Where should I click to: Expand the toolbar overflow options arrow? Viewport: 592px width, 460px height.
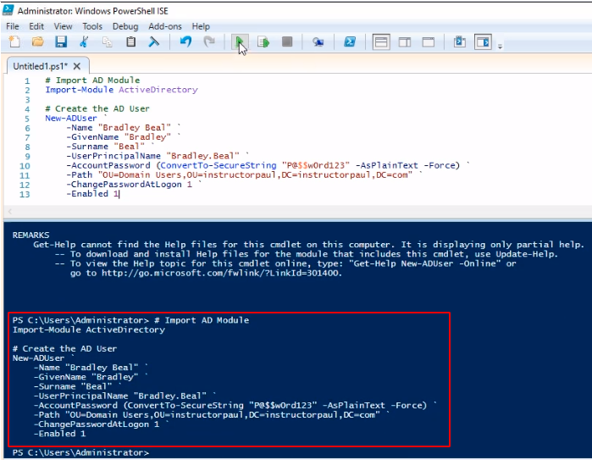pyautogui.click(x=501, y=46)
